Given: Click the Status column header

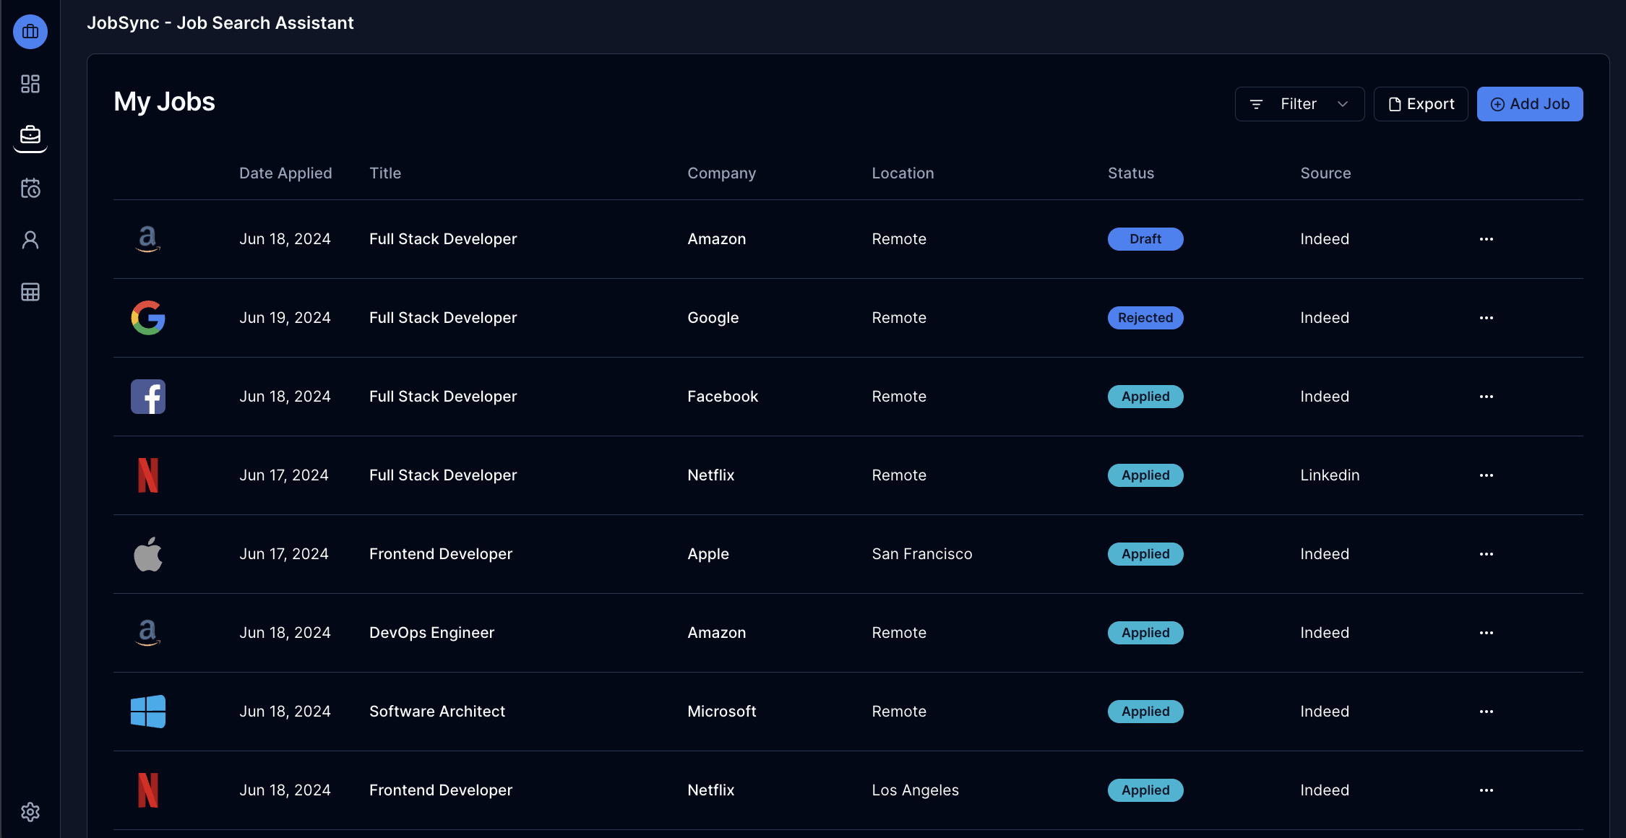Looking at the screenshot, I should click(1131, 173).
